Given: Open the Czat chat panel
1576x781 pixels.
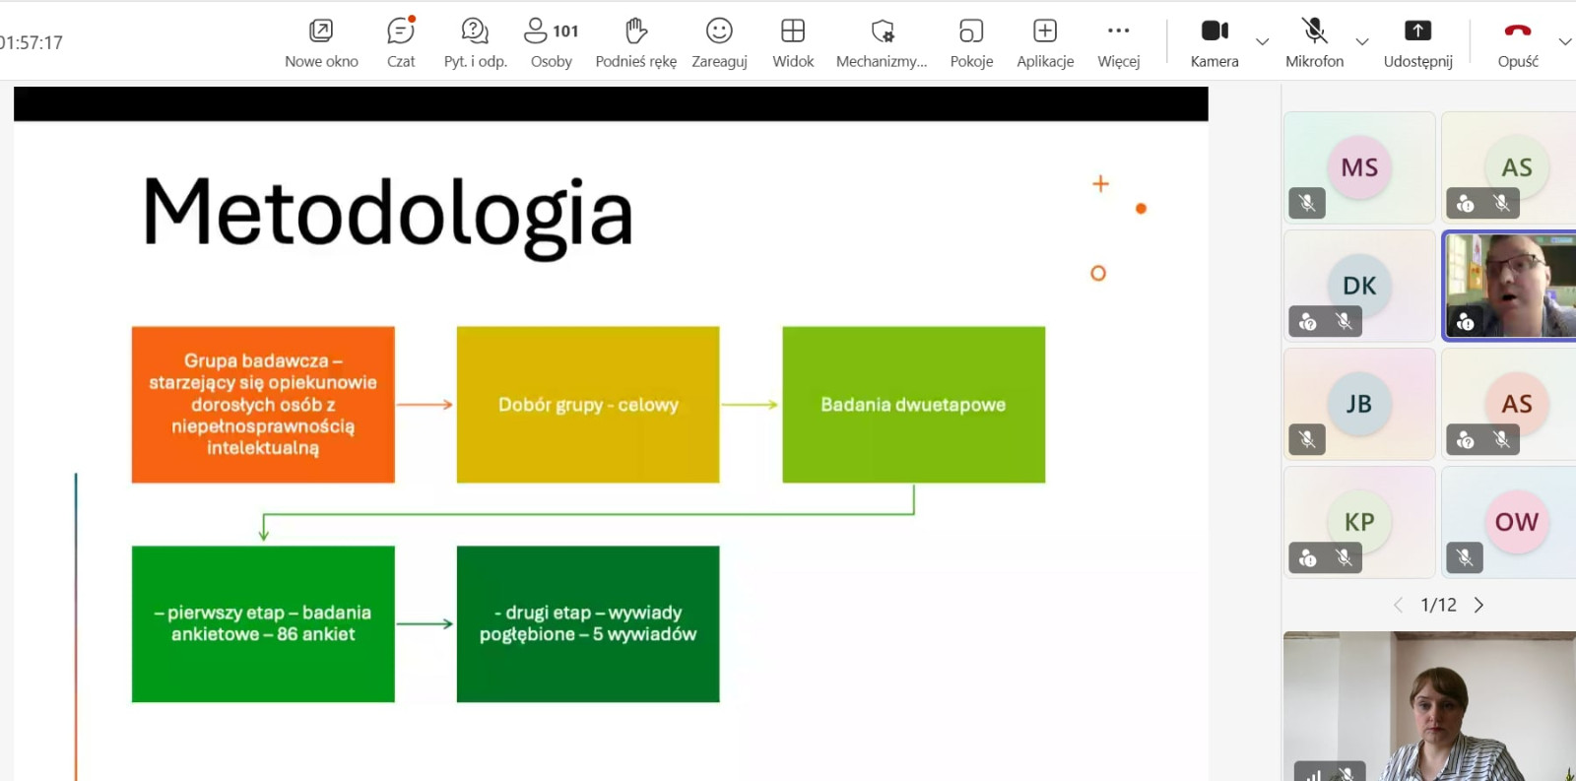Looking at the screenshot, I should [x=401, y=41].
